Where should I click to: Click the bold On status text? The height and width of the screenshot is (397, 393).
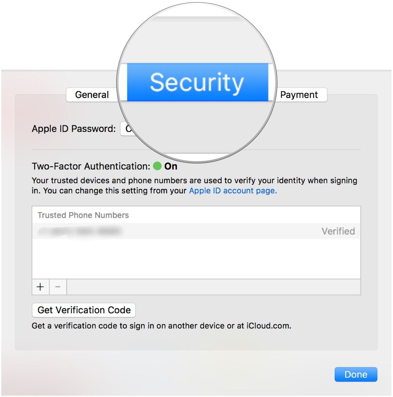[171, 166]
